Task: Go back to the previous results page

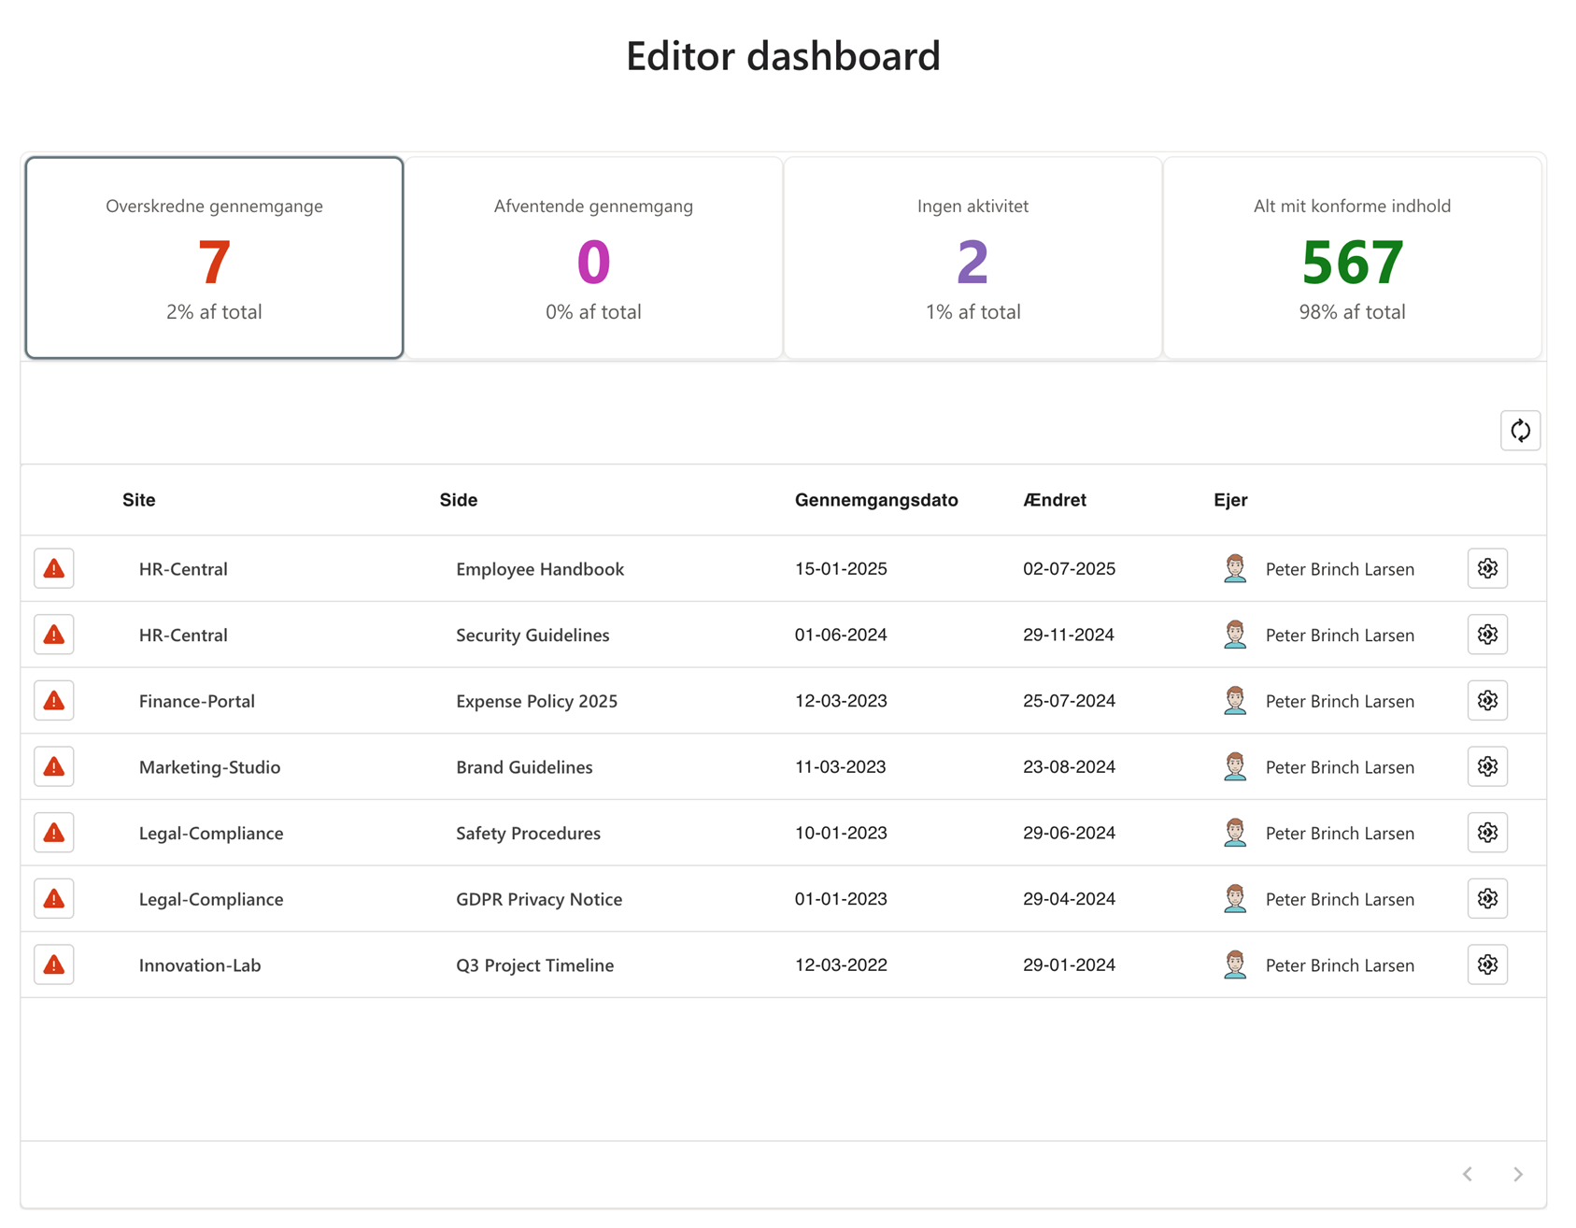Action: 1467,1174
